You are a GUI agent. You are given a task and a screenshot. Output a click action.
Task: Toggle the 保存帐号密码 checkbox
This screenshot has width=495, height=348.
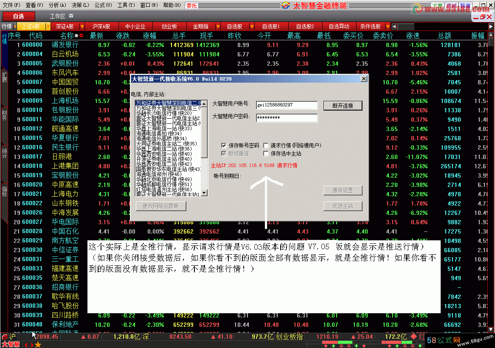tap(223, 145)
